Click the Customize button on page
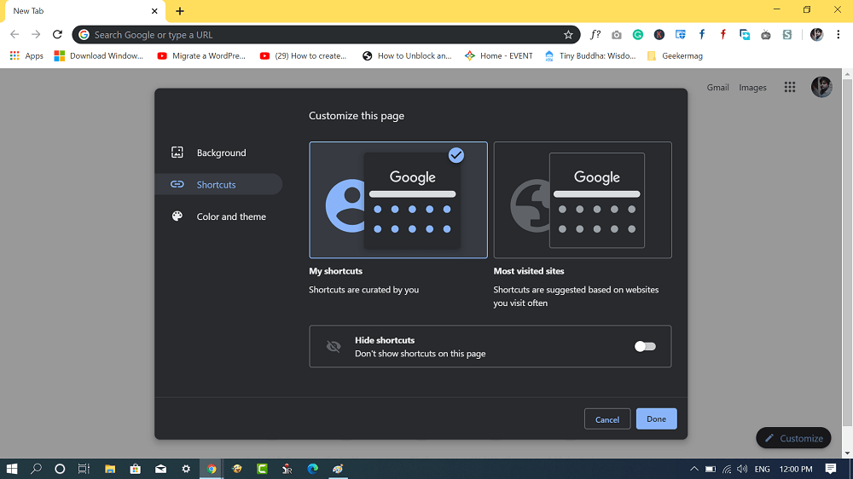The width and height of the screenshot is (853, 479). click(793, 438)
